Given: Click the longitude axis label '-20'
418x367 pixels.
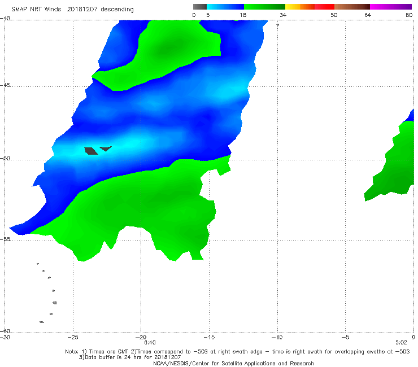Looking at the screenshot, I should tap(141, 337).
